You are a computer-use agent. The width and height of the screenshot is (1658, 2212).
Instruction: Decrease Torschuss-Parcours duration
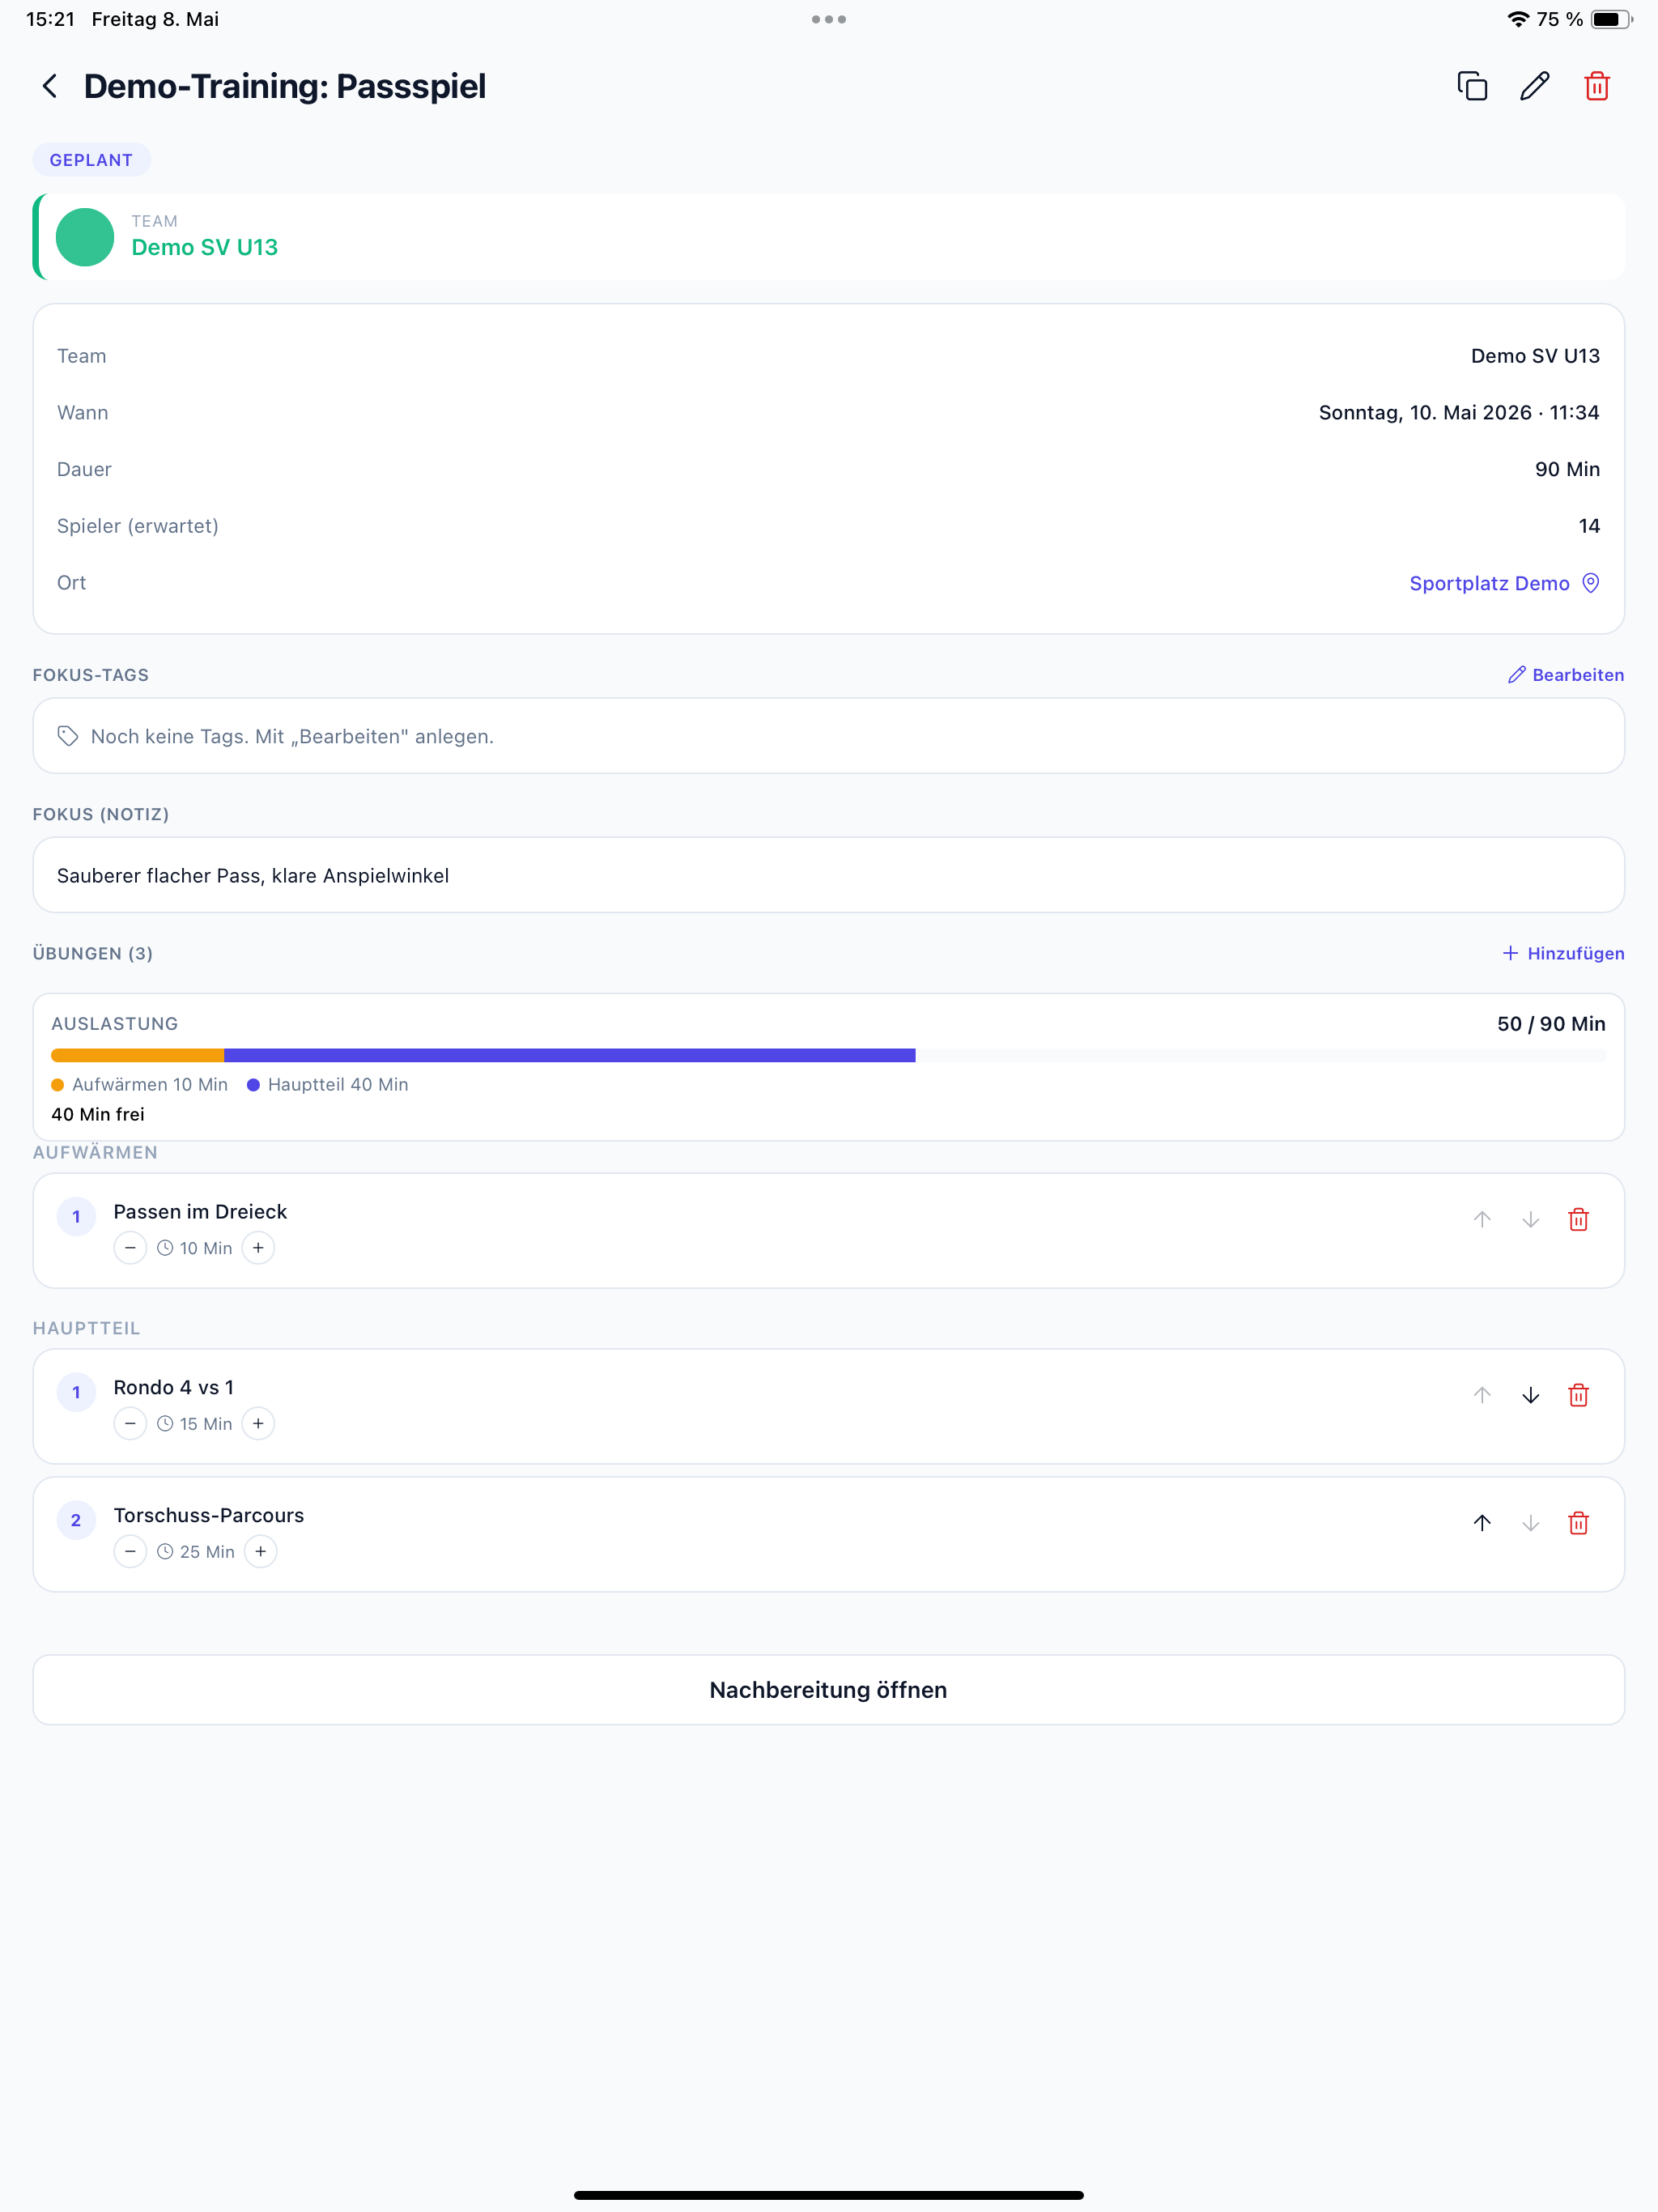click(x=130, y=1552)
